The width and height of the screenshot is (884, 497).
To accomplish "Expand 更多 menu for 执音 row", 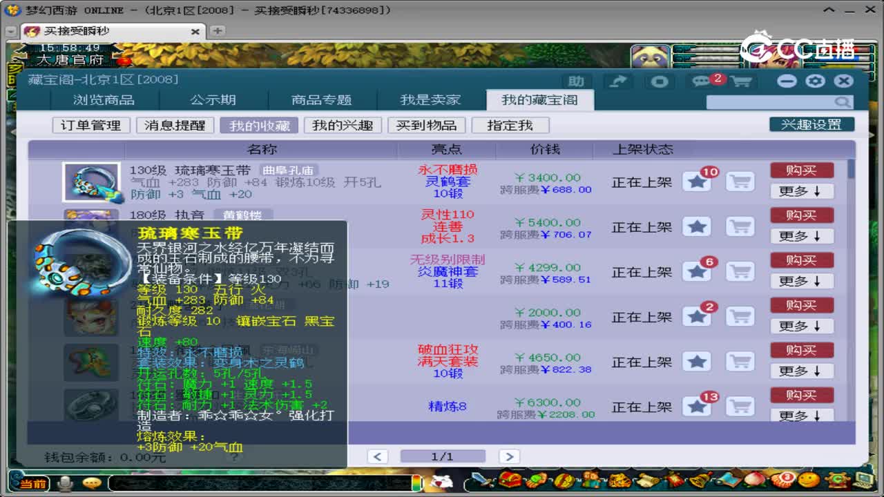I will pyautogui.click(x=802, y=236).
